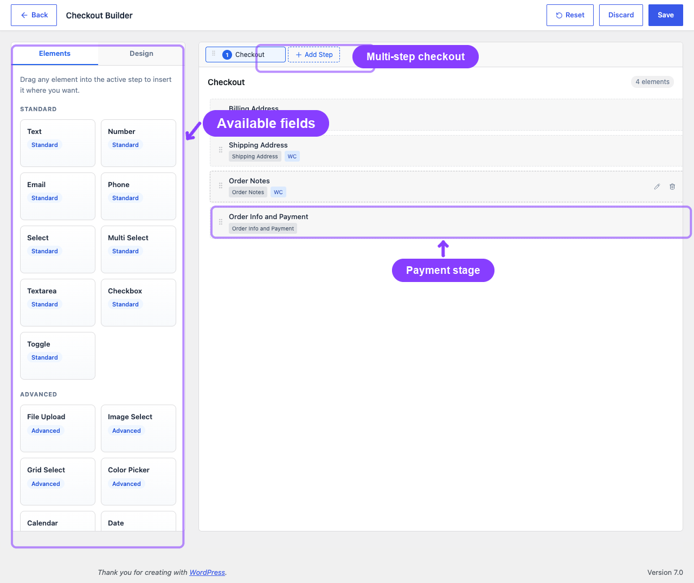Viewport: 694px width, 583px height.
Task: Choose the Select element card
Action: [x=57, y=249]
